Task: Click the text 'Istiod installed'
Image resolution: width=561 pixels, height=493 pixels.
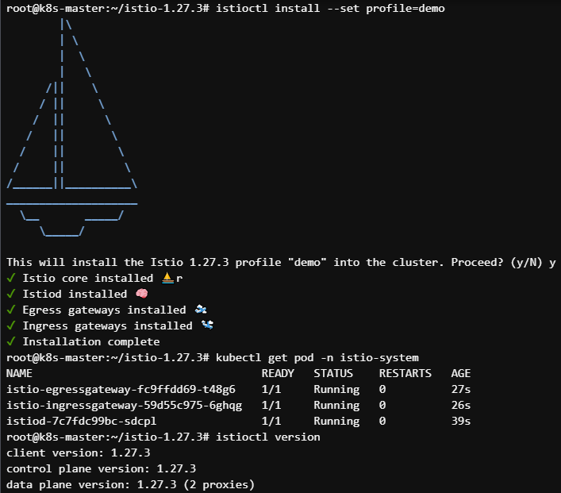Action: click(x=75, y=294)
